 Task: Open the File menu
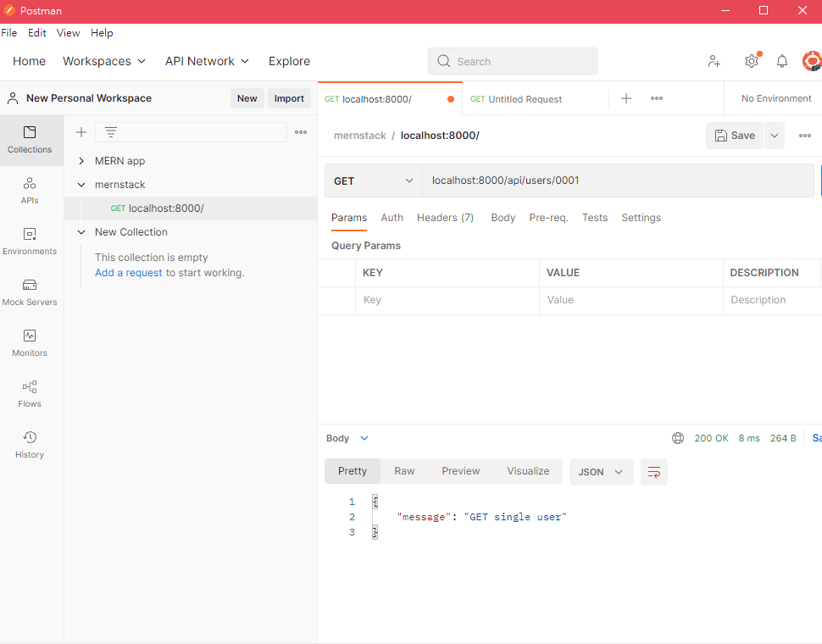pos(9,32)
